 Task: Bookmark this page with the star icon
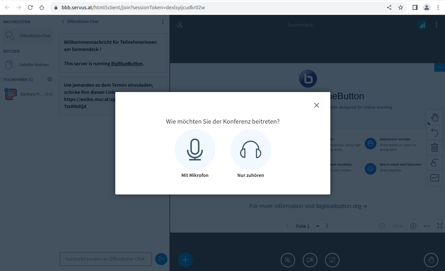coord(400,7)
